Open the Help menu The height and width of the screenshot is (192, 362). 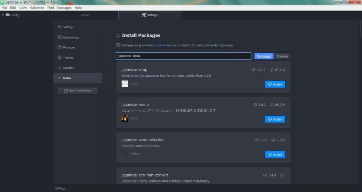[78, 8]
